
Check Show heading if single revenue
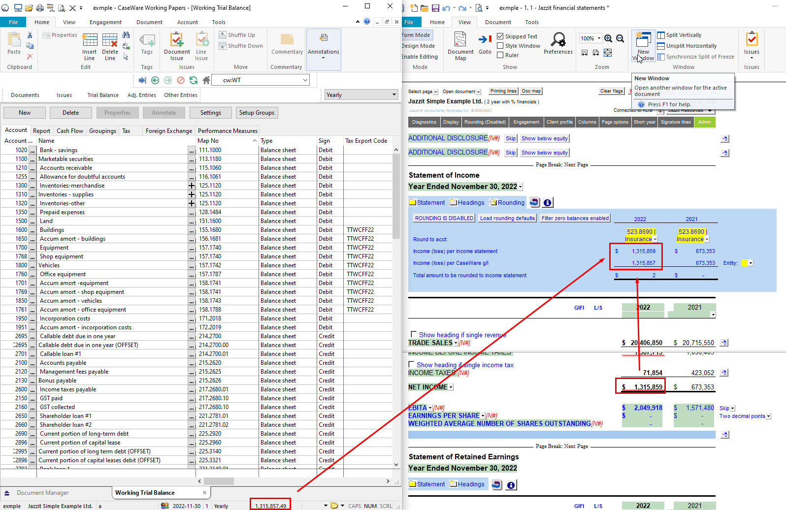coord(414,334)
